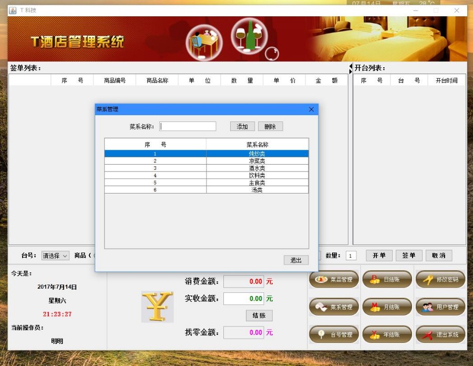Image resolution: width=473 pixels, height=366 pixels.
Task: Click 序号 column header in 开台列表
Action: click(372, 80)
